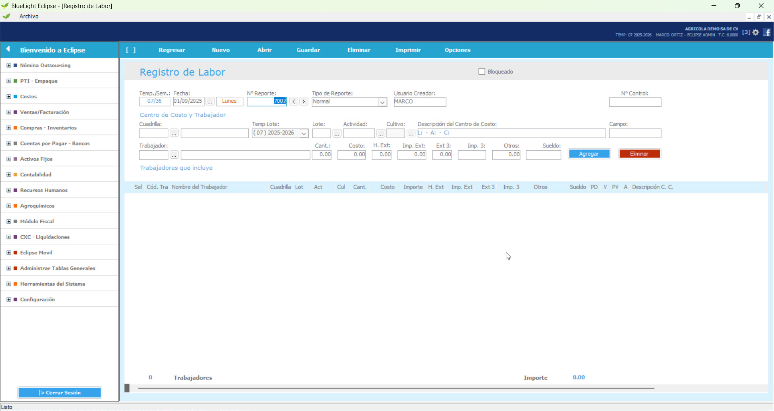The image size is (774, 411).
Task: Click the [3] indicator near the gear icon
Action: pos(747,32)
